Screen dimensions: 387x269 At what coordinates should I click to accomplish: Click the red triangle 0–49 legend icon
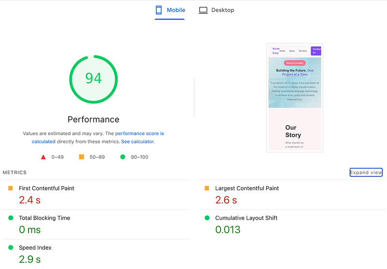pos(43,157)
